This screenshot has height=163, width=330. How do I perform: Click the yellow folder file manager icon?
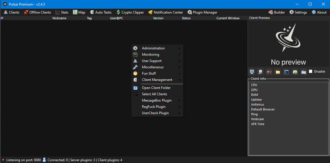pyautogui.click(x=278, y=72)
